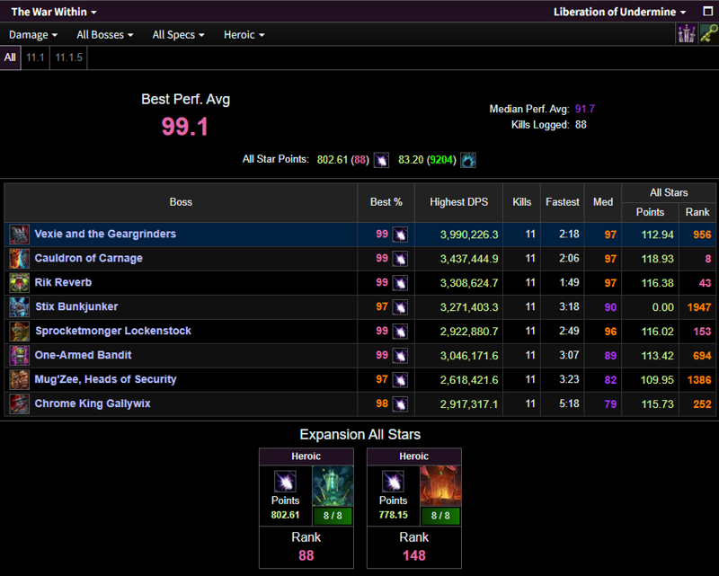This screenshot has height=576, width=719.
Task: Open Sprocketmonger Lockenstock boss link
Action: 113,331
